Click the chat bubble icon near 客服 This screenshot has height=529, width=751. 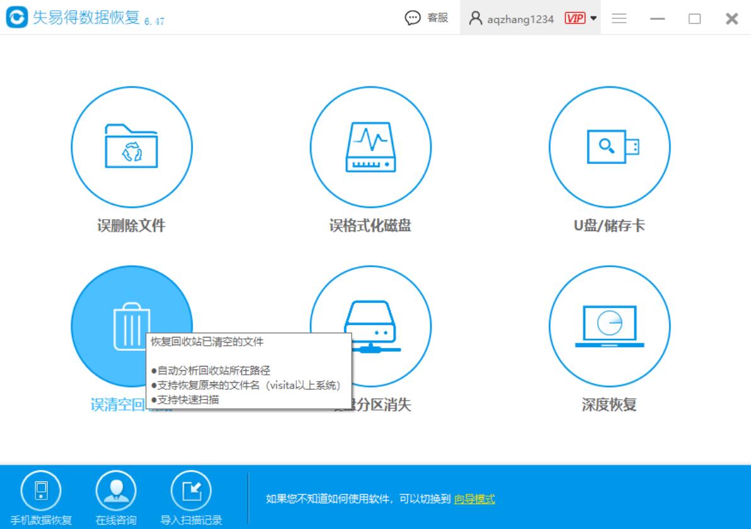coord(414,18)
